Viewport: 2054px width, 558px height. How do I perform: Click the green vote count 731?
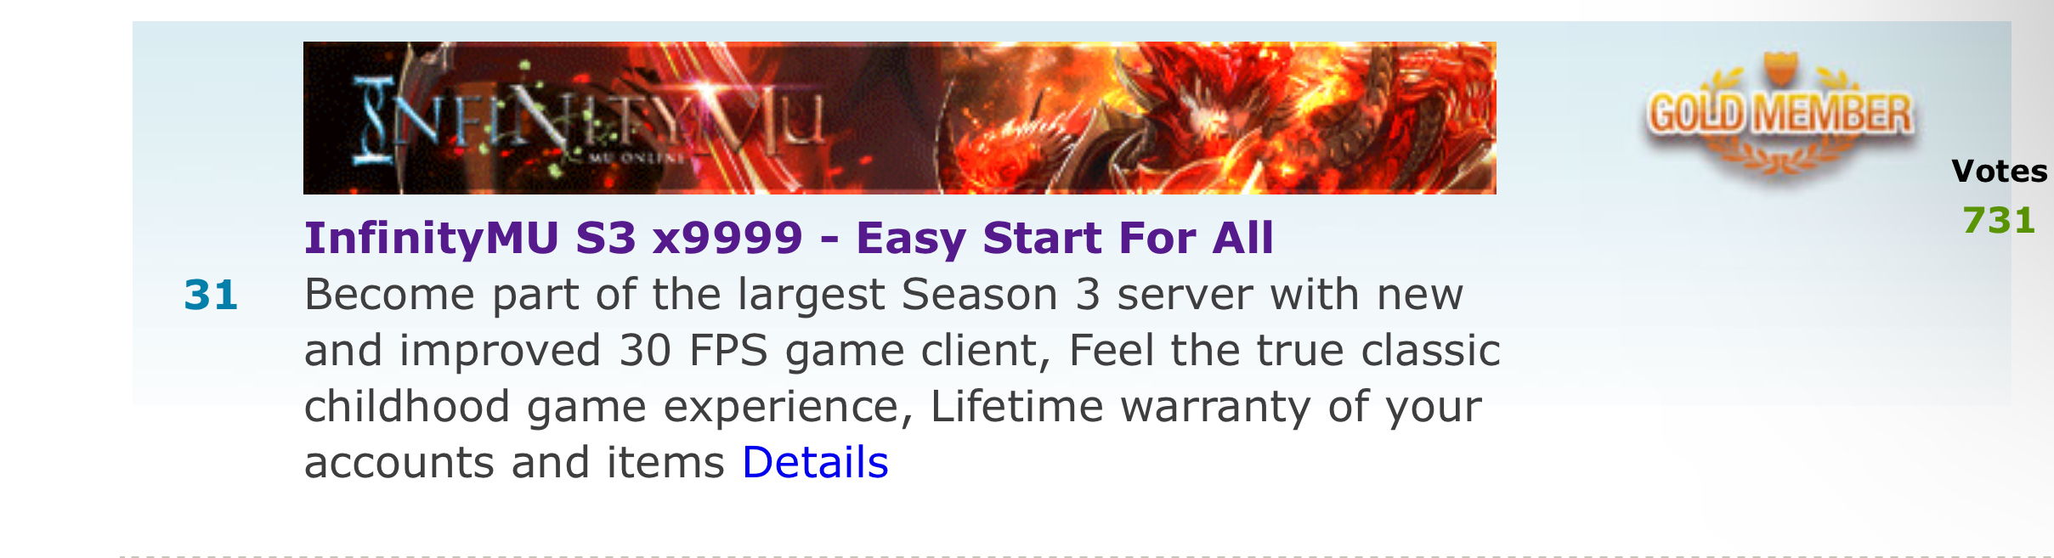(1999, 221)
